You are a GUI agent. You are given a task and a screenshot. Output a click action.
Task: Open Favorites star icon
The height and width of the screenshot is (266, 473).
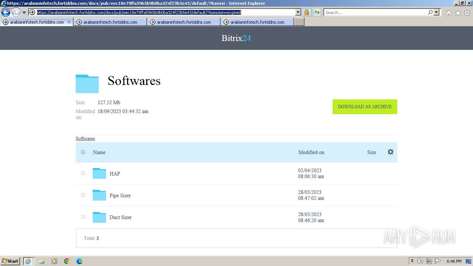click(458, 13)
